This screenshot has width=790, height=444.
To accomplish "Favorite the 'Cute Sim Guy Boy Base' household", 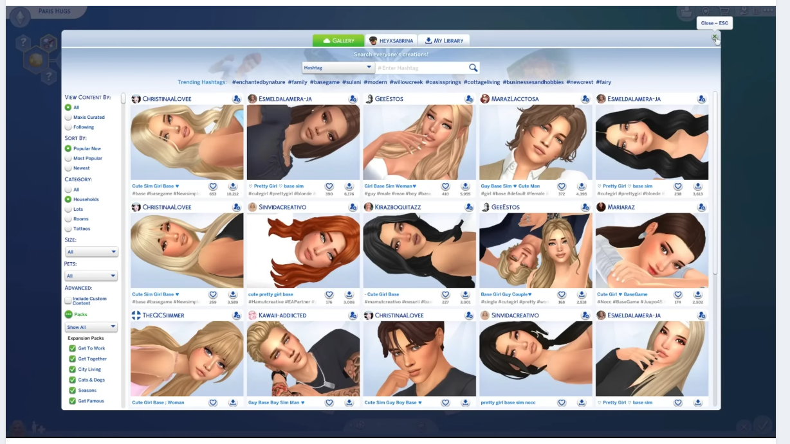I will coord(445,403).
